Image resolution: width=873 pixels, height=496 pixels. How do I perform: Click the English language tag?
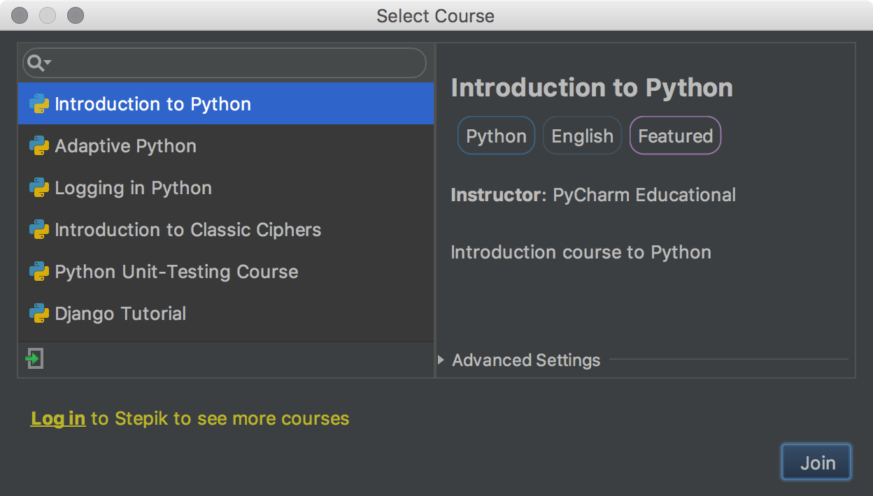(582, 136)
